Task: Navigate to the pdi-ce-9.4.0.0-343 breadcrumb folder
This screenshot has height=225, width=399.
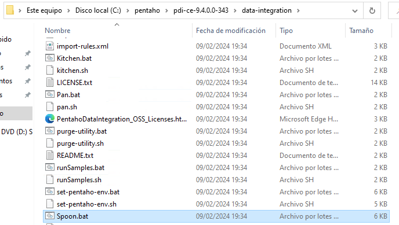Action: click(x=201, y=10)
